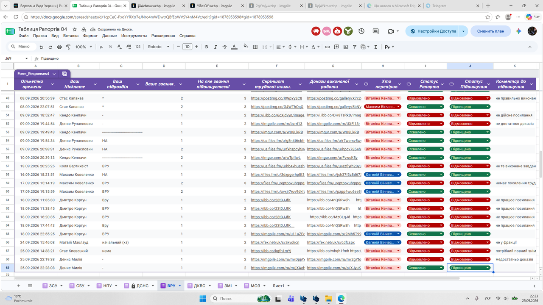Show all sheets list icon
The width and height of the screenshot is (543, 305).
(x=30, y=286)
